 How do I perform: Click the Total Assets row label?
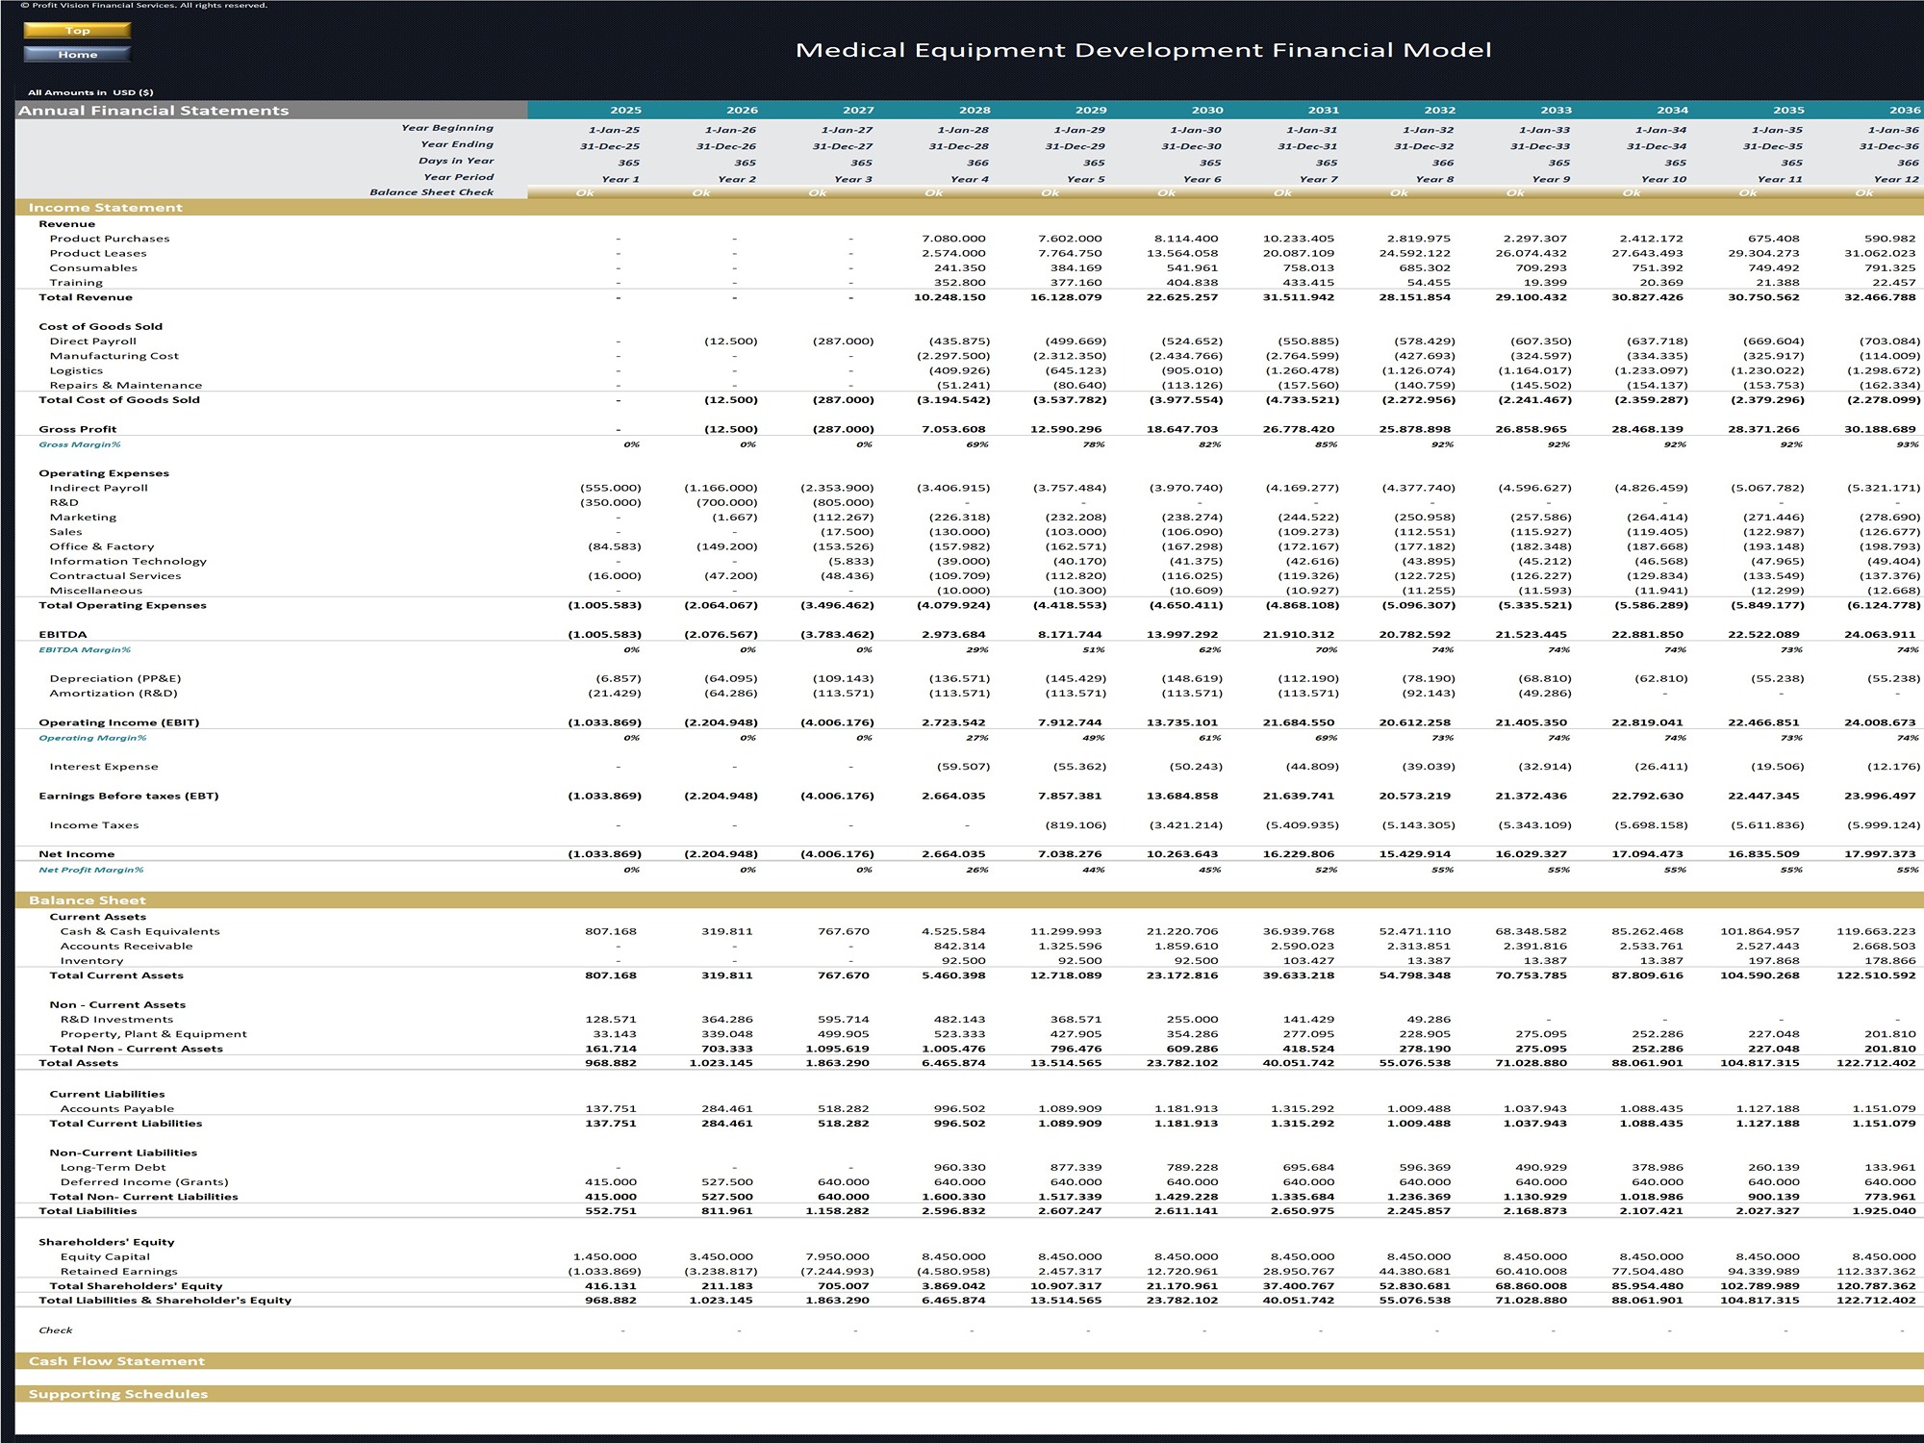tap(79, 1063)
